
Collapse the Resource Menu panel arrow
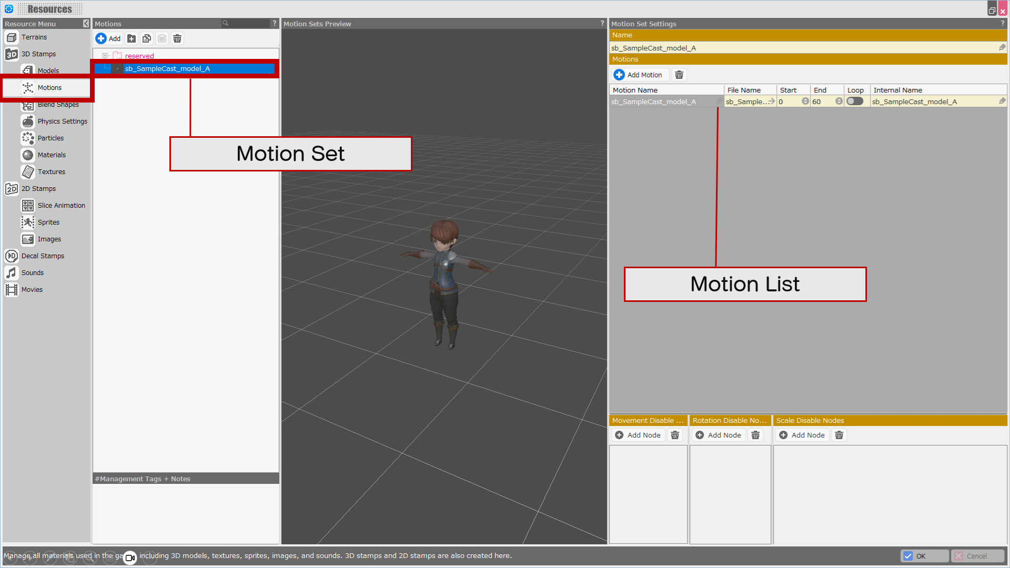[86, 24]
